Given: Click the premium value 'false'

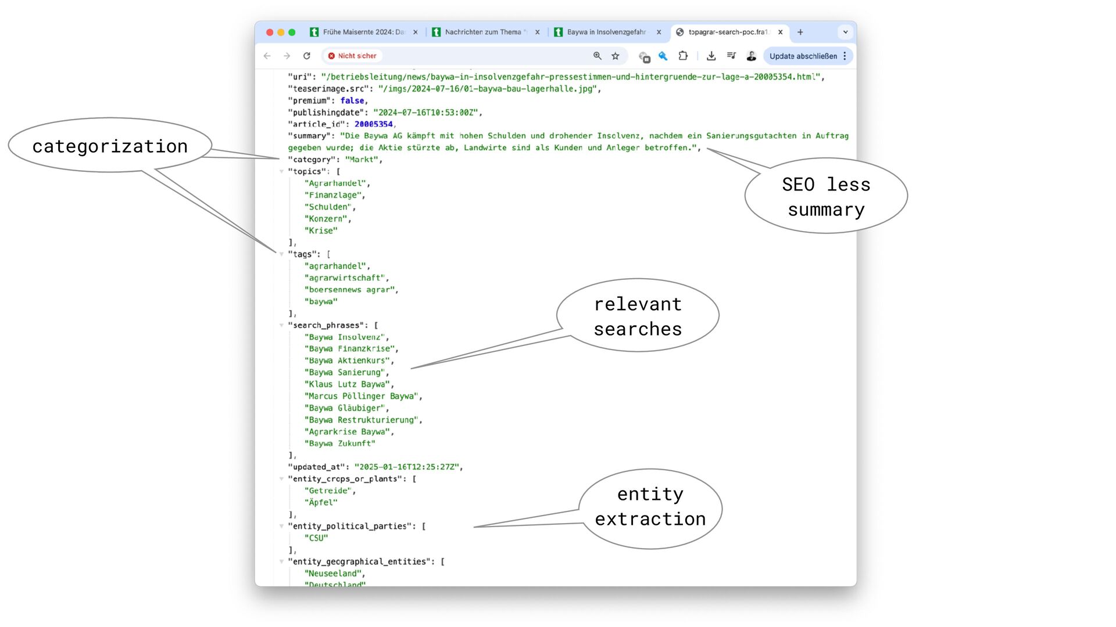Looking at the screenshot, I should pos(352,100).
